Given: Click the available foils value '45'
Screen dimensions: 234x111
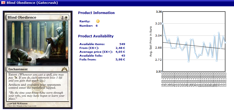Looking at the screenshot, I should tap(123, 56).
